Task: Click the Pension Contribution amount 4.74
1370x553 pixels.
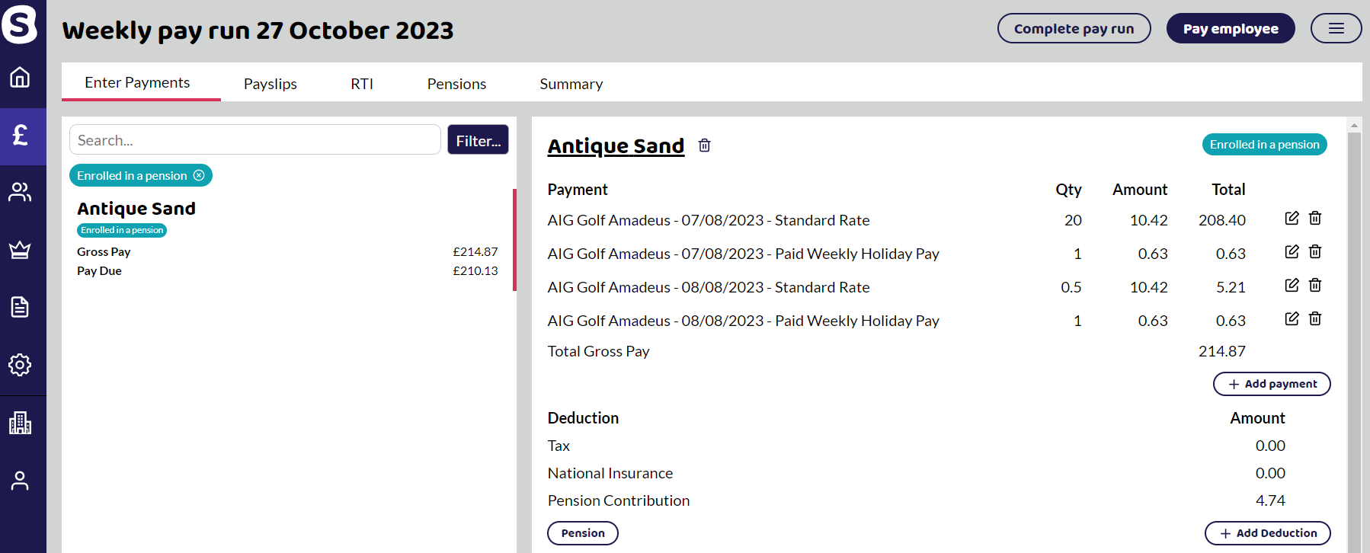Action: [x=1270, y=500]
